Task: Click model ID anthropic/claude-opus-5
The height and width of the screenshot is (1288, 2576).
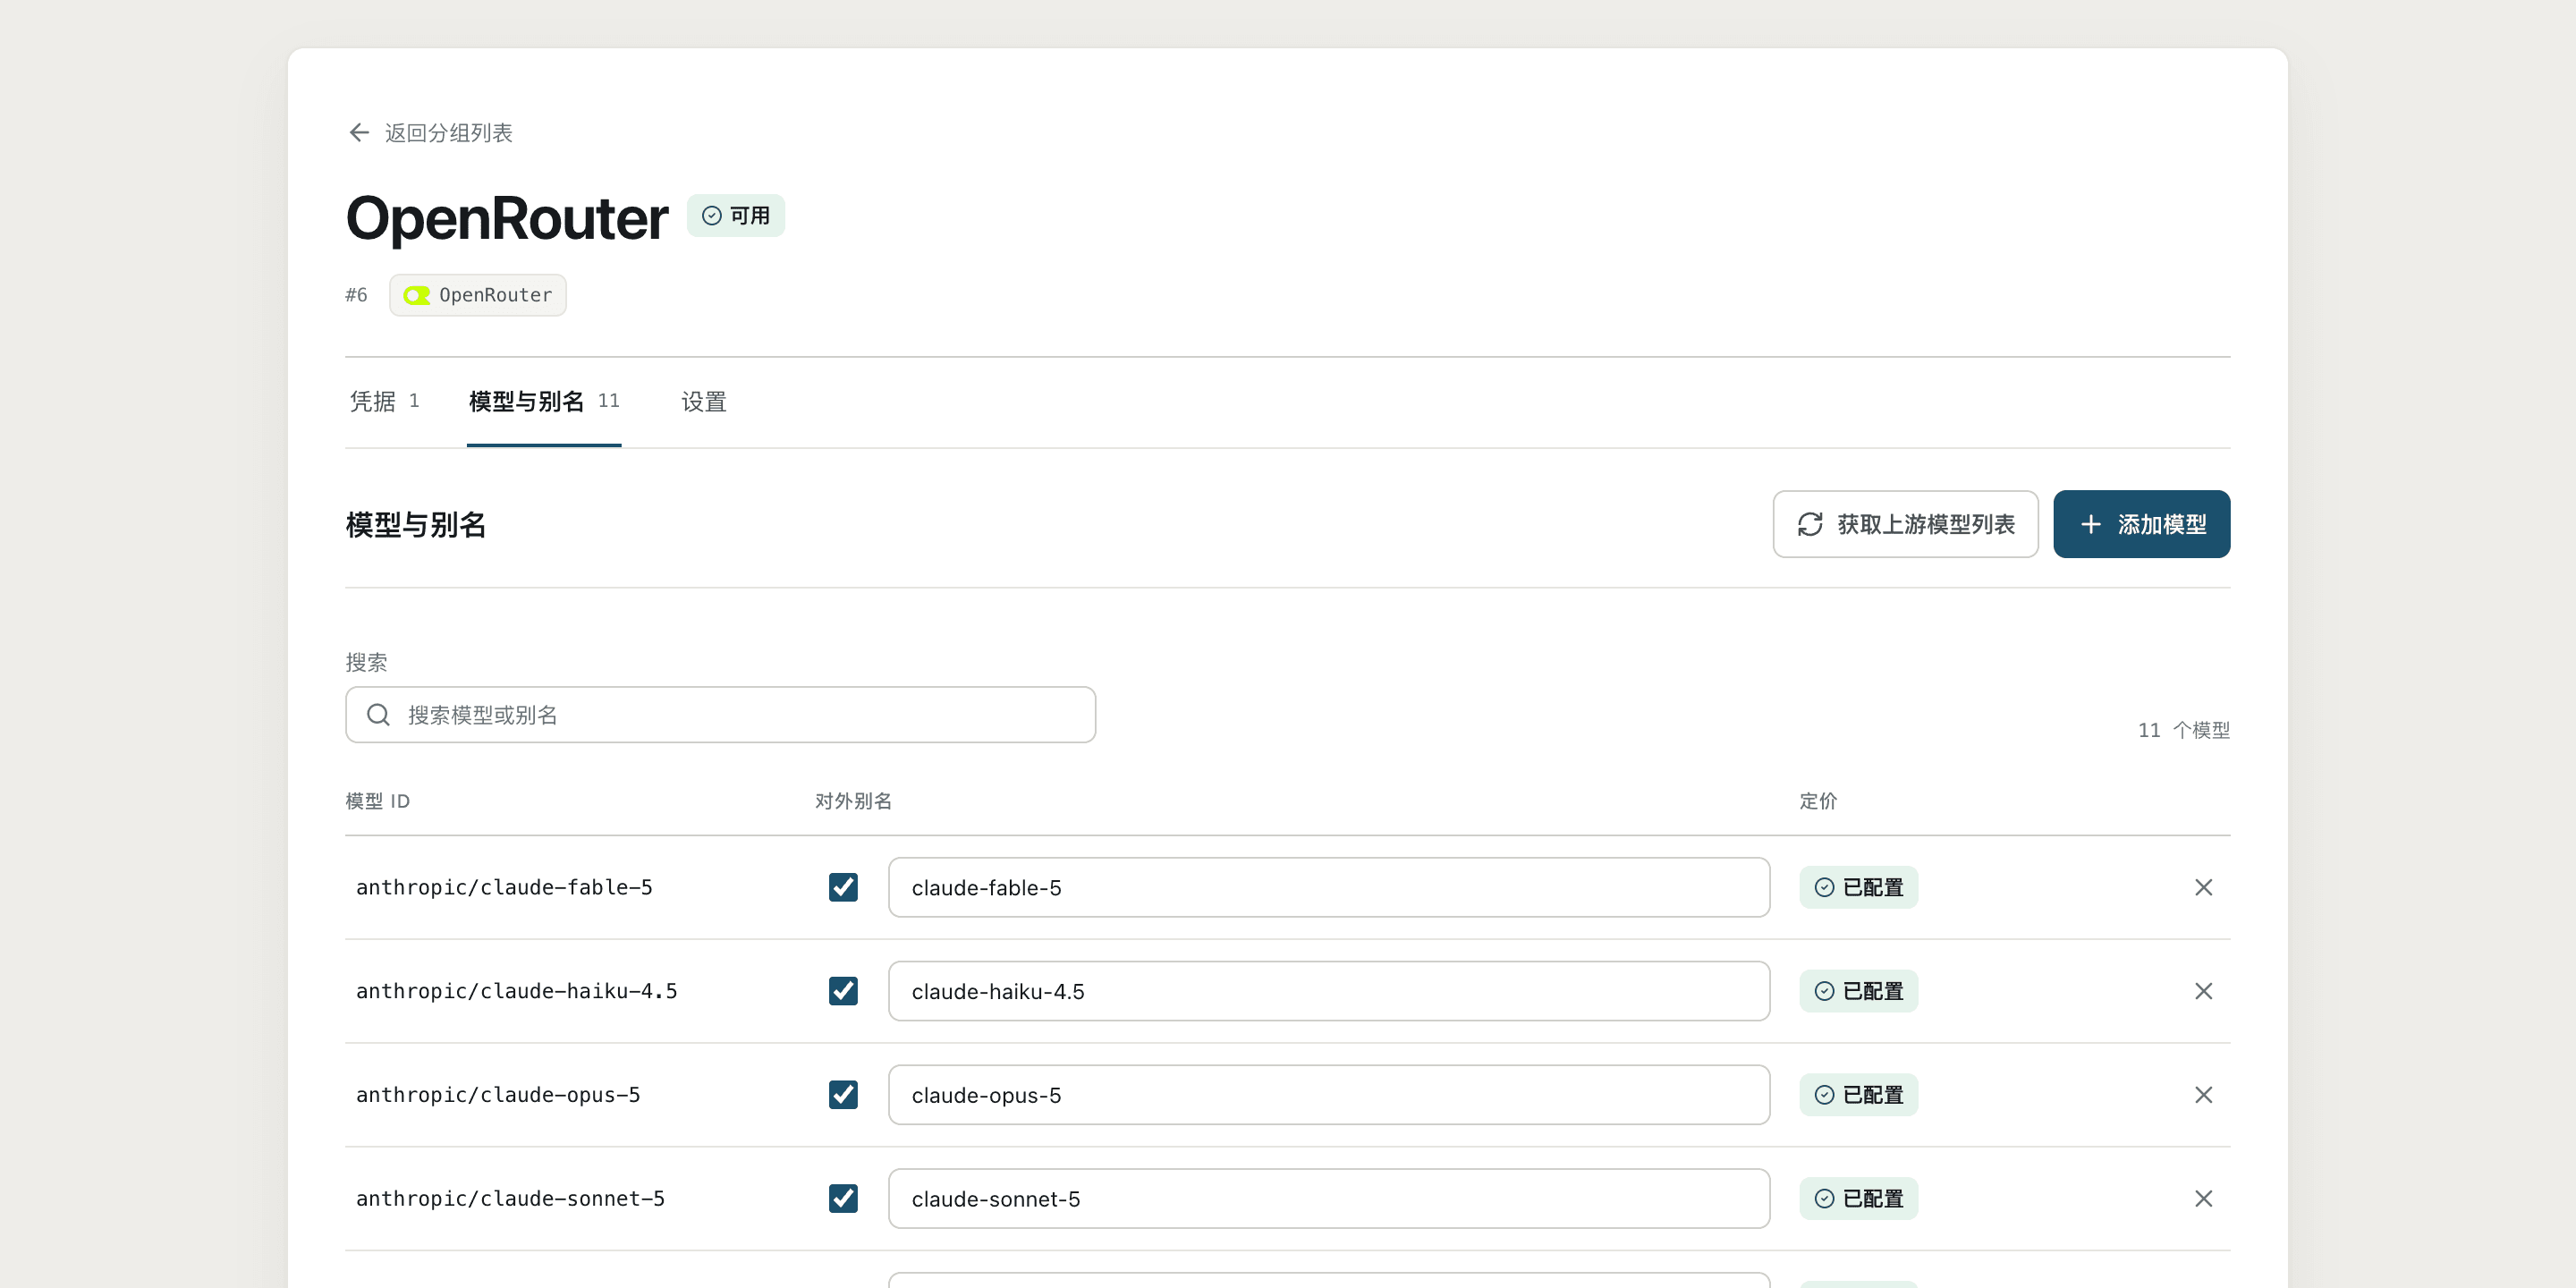Action: click(x=498, y=1095)
